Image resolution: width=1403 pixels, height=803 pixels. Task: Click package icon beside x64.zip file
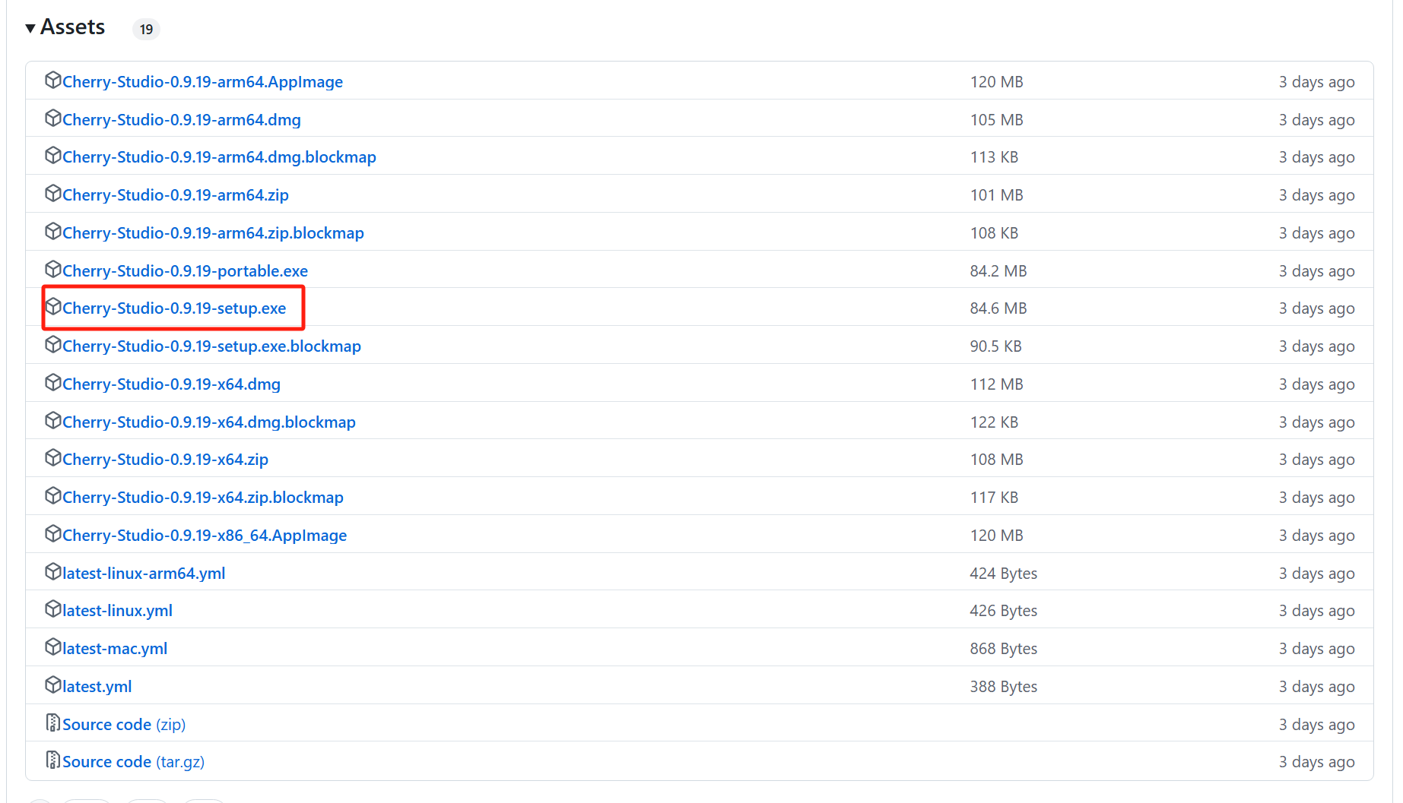pos(52,457)
